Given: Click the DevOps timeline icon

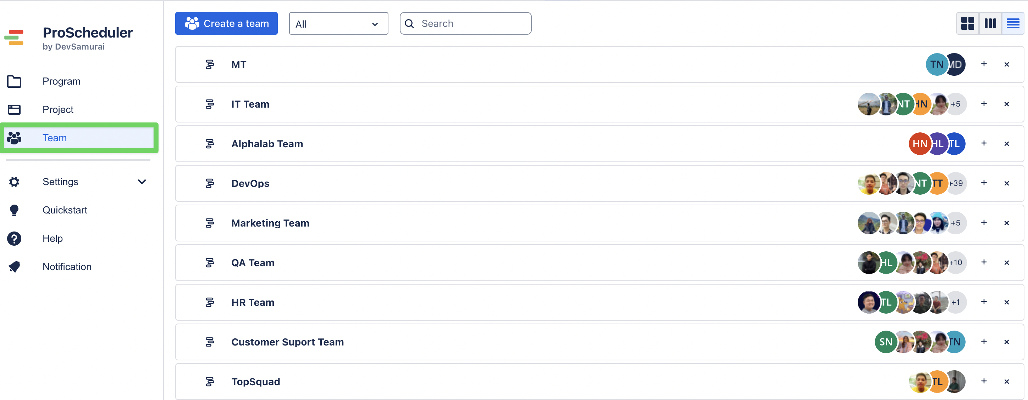Looking at the screenshot, I should 210,183.
